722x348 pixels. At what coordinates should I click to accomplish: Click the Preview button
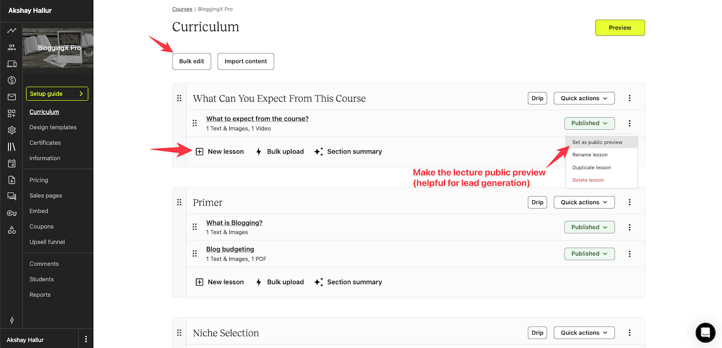click(619, 28)
